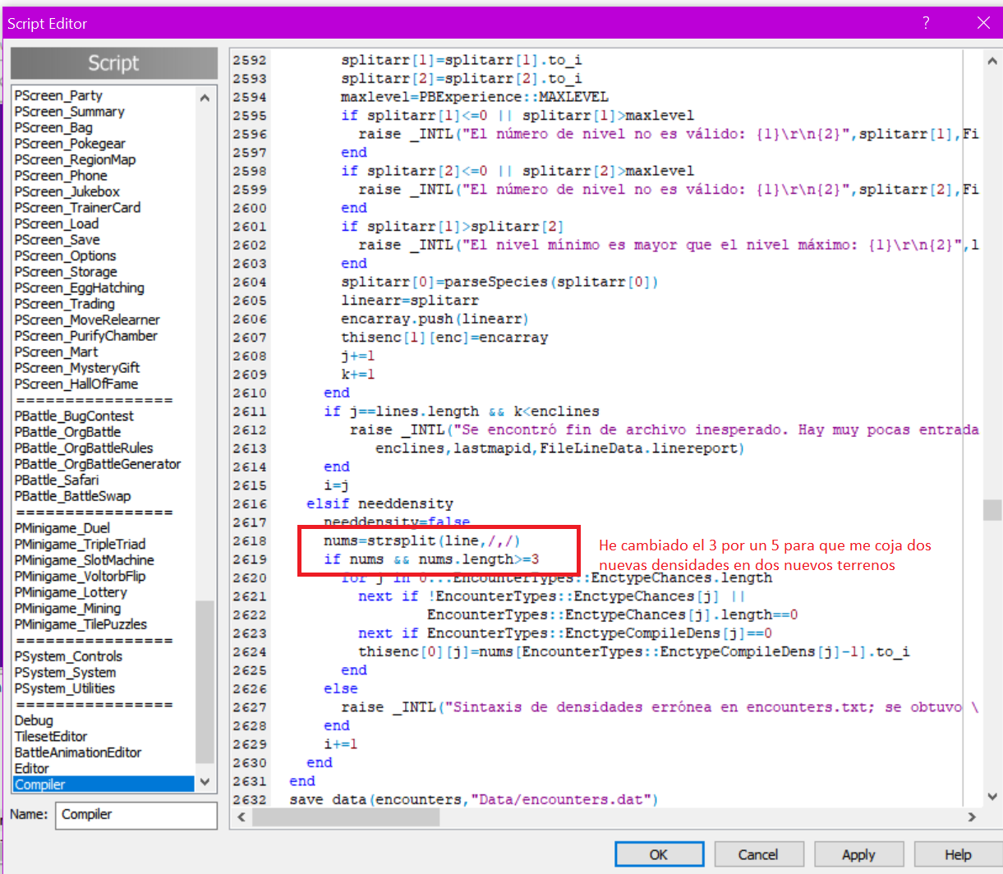The image size is (1003, 874).
Task: Open the PBattle_Safari script
Action: point(57,480)
